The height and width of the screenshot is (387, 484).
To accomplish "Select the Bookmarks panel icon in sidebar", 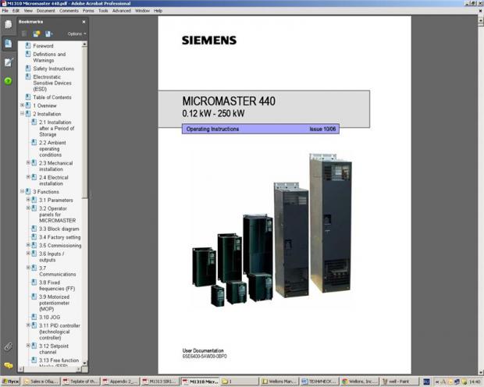I will 8,44.
